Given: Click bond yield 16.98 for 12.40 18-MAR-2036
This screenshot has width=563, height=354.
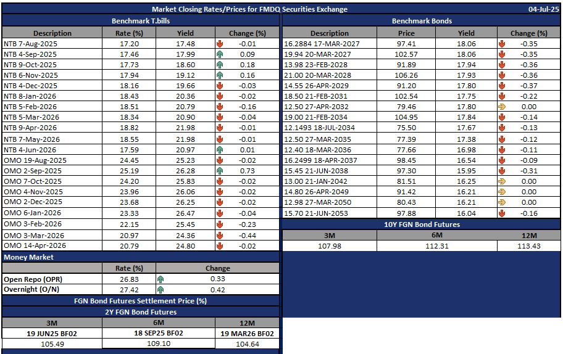Looking at the screenshot, I should (466, 150).
